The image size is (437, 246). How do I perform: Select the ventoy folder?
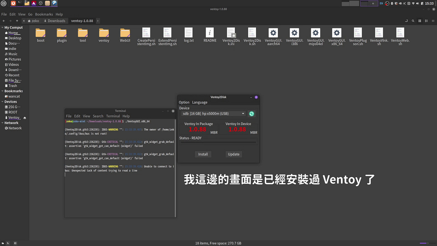click(x=104, y=35)
